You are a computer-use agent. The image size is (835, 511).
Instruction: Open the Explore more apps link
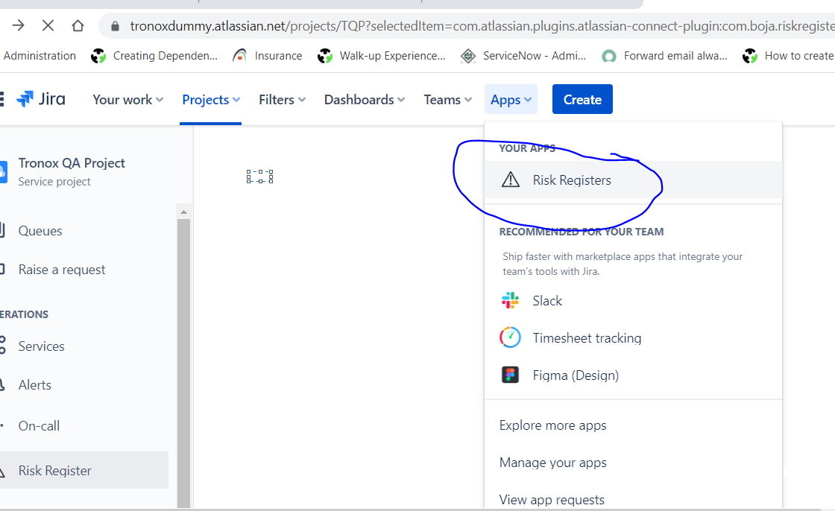tap(552, 425)
